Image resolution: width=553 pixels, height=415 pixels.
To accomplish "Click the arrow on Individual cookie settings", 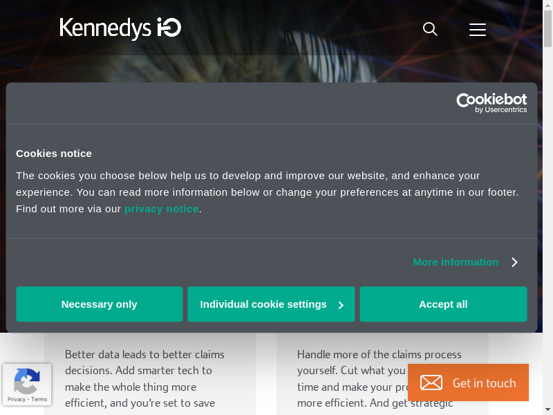I will (341, 305).
